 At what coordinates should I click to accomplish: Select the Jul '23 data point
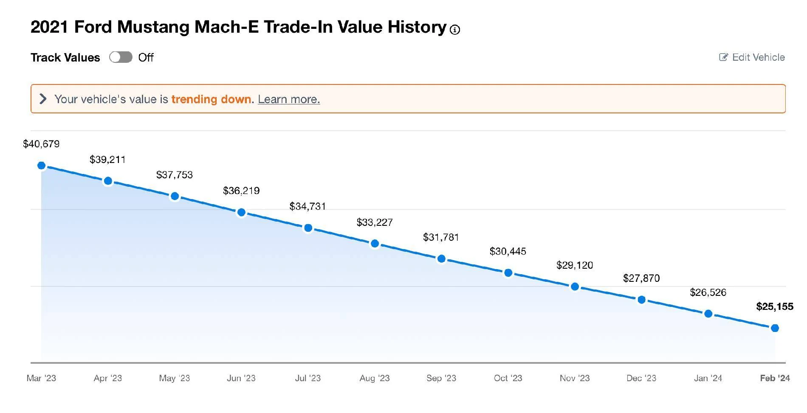pos(308,228)
